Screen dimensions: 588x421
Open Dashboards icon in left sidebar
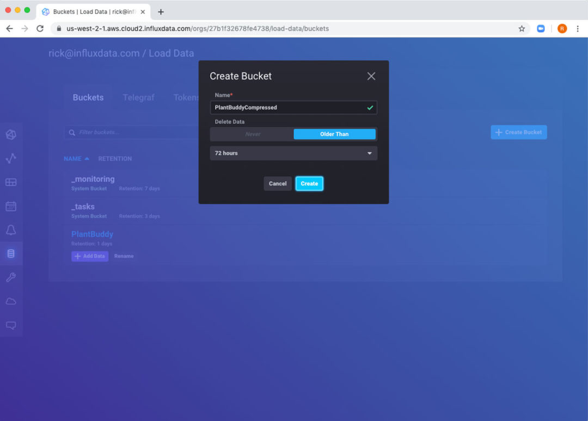click(x=11, y=182)
